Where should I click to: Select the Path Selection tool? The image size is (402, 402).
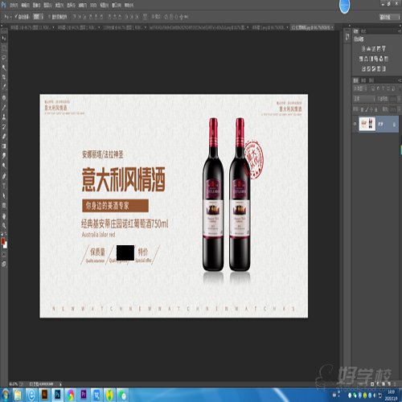coord(4,195)
